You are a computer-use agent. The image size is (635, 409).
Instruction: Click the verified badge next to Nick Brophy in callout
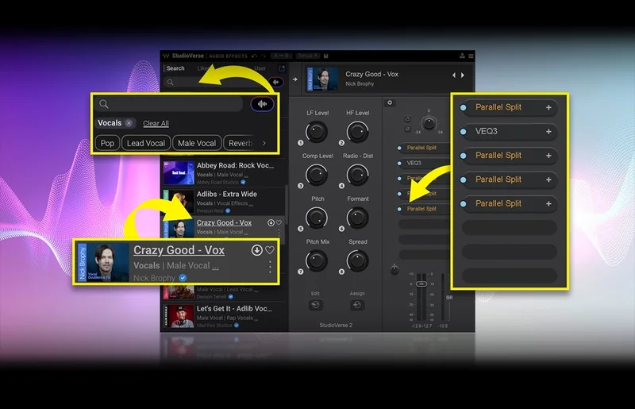183,278
